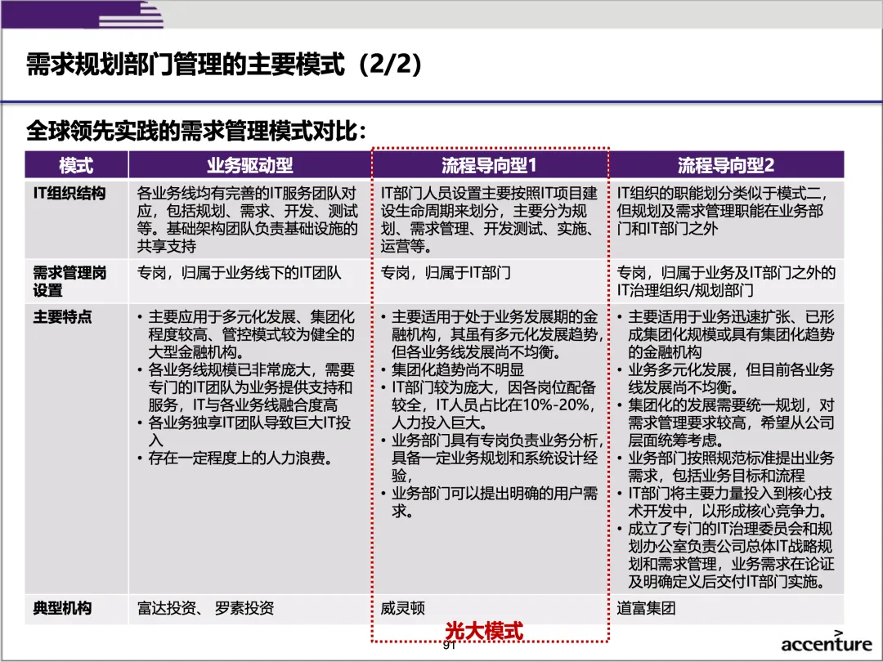883x662 pixels.
Task: Click the bullet 业务部门按照规范标准提出业务需求
Action: click(x=725, y=467)
